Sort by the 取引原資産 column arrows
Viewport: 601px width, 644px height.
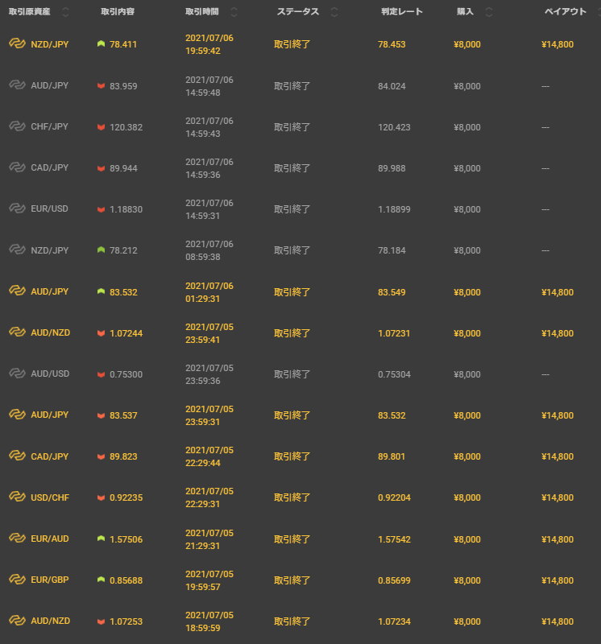[65, 12]
